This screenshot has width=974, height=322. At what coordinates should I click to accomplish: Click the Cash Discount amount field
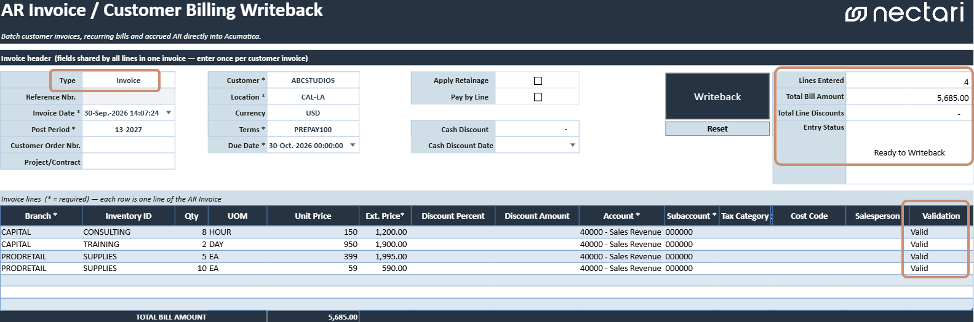pos(537,130)
